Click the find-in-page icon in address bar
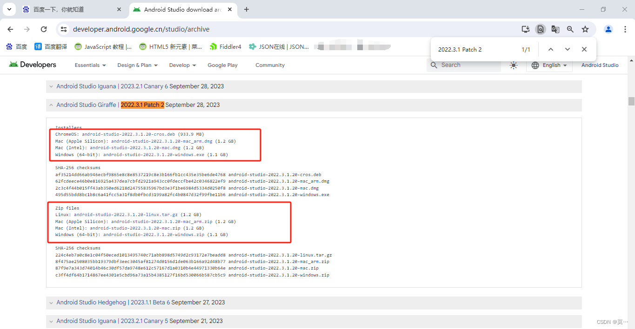 tap(540, 29)
